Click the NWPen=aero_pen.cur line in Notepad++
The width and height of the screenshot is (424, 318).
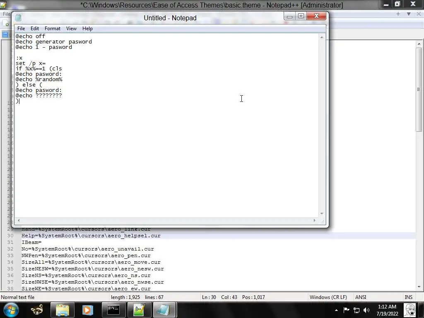86,255
